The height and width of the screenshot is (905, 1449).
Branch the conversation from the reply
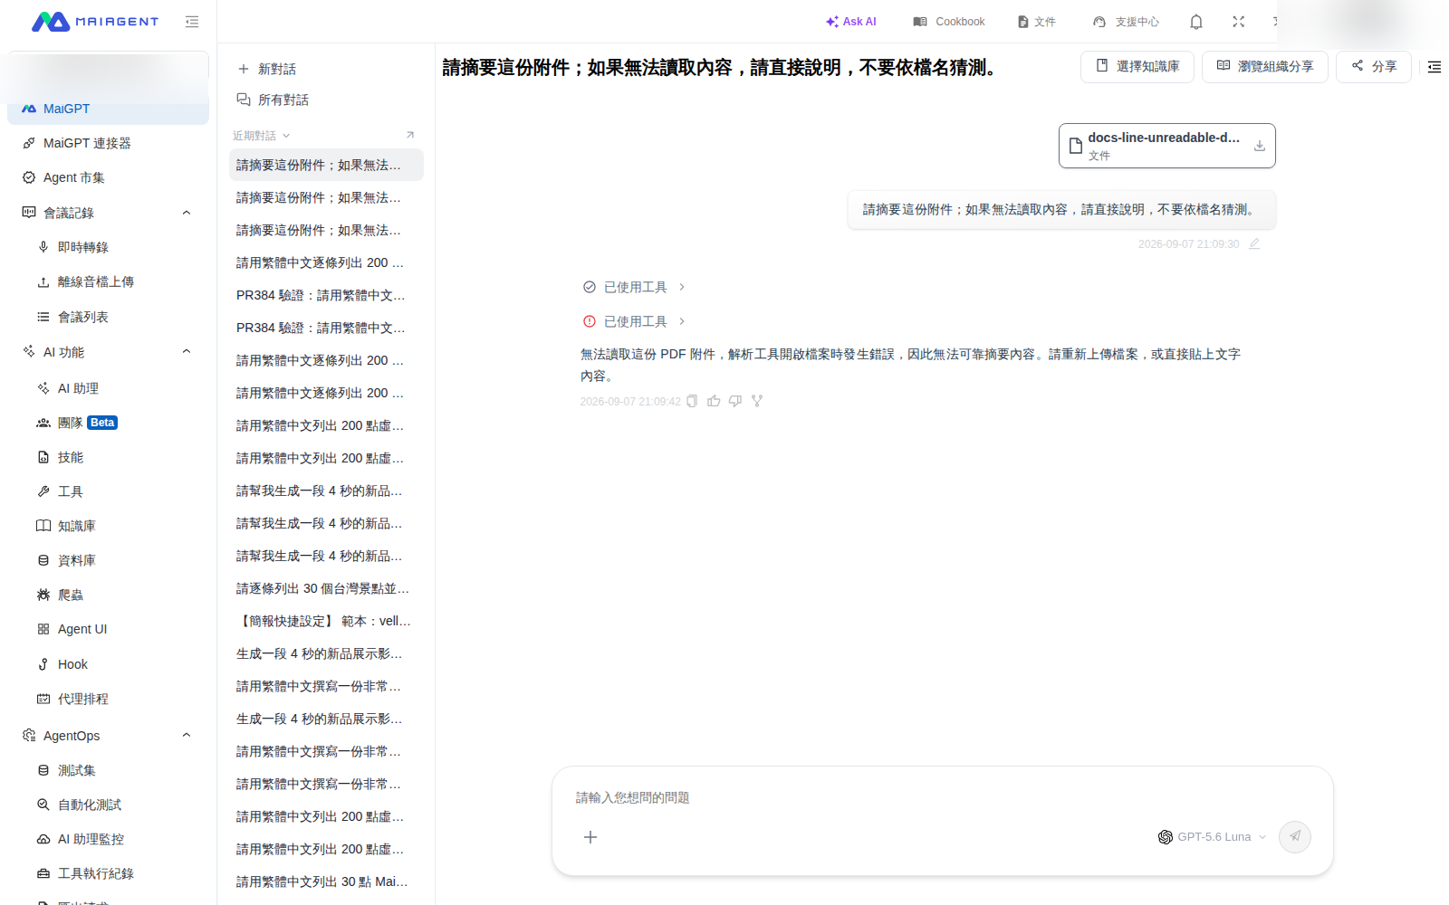pos(757,401)
